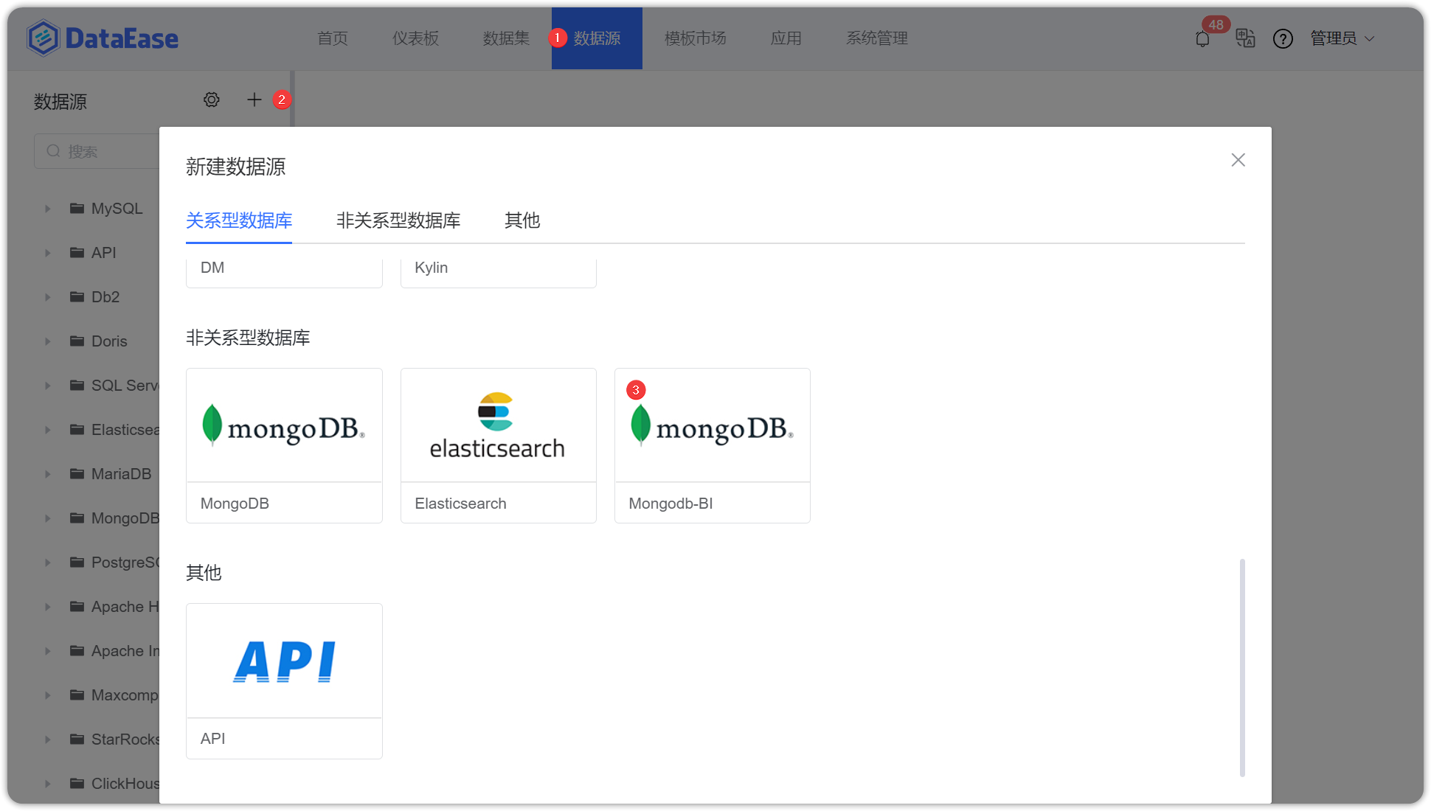Go to 首页 in top navigation

(333, 38)
